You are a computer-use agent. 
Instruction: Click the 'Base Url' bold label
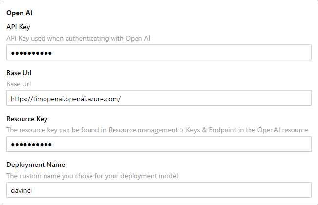pyautogui.click(x=19, y=73)
